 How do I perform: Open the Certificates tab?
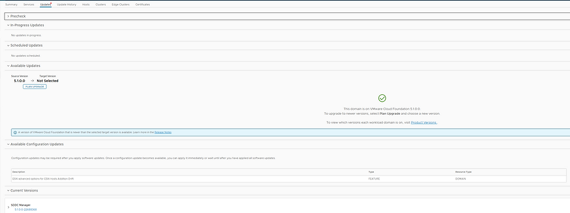(x=142, y=5)
